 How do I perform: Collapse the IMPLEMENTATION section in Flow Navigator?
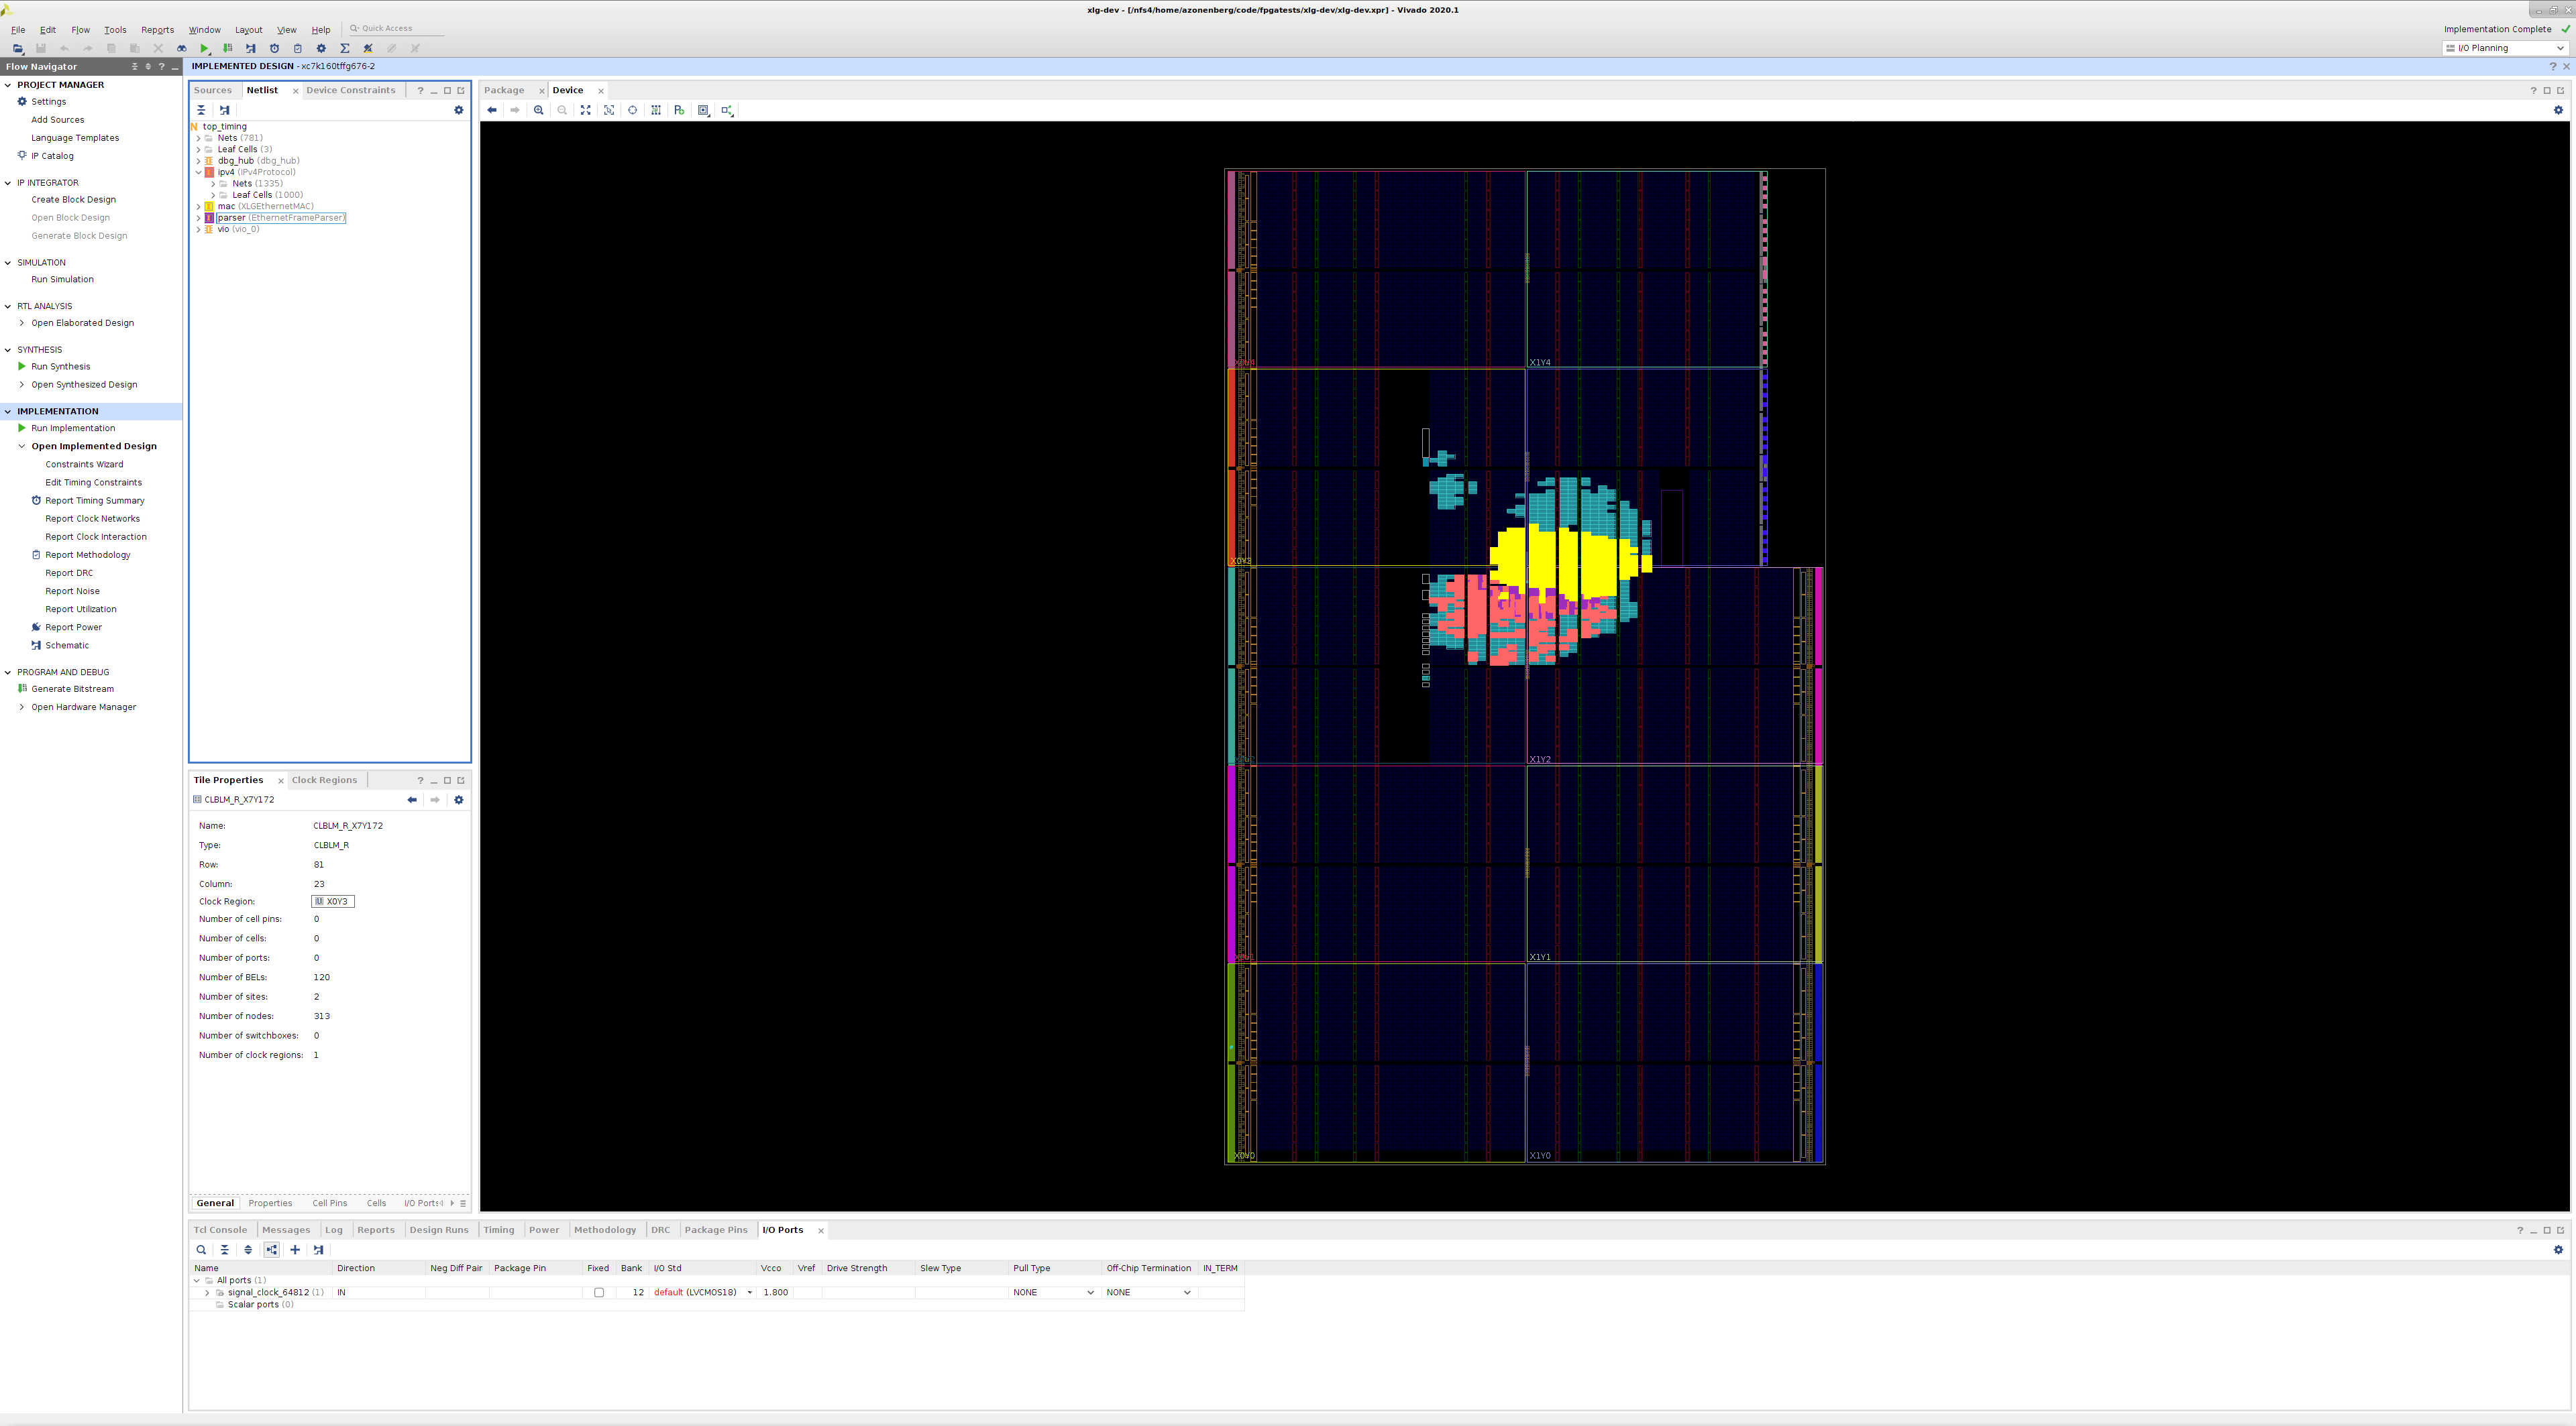[8, 412]
